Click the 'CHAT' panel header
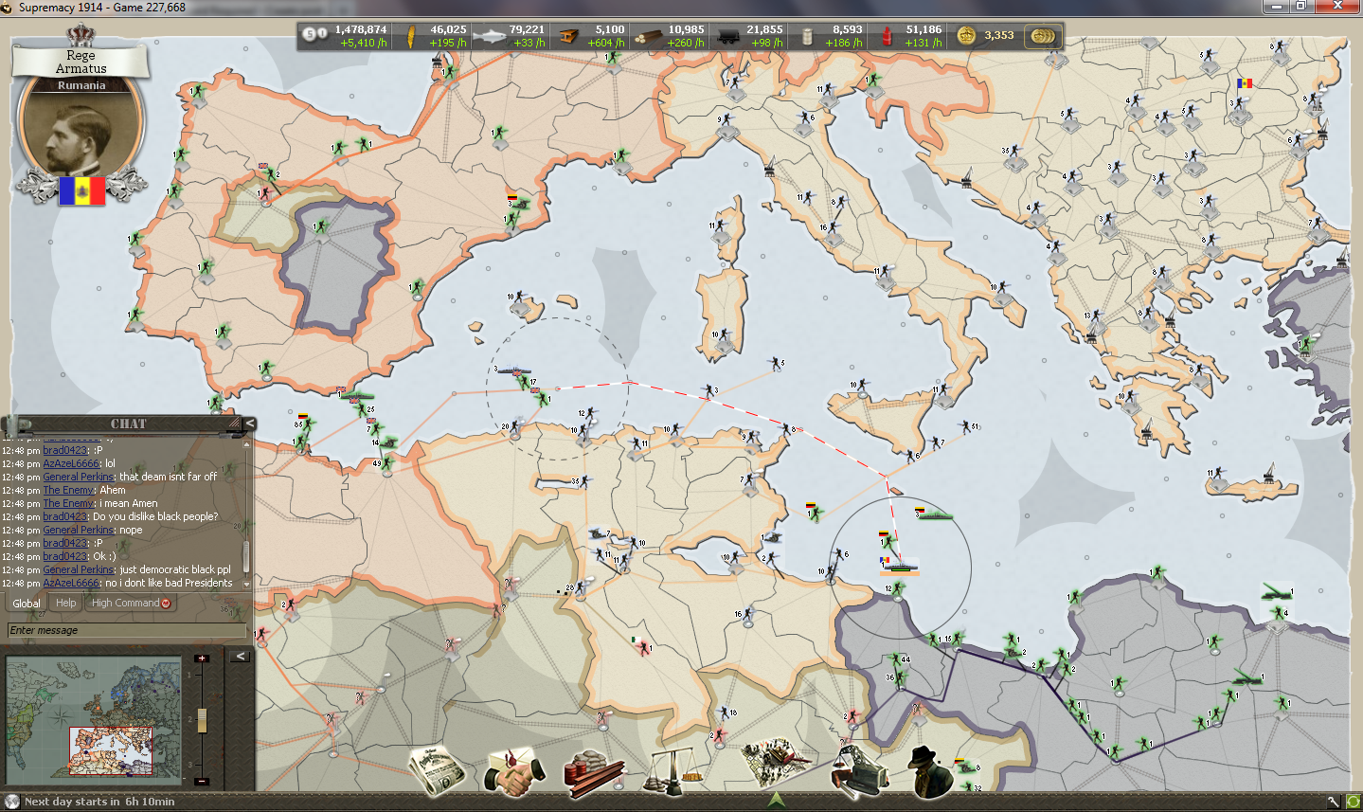This screenshot has height=812, width=1363. point(128,424)
